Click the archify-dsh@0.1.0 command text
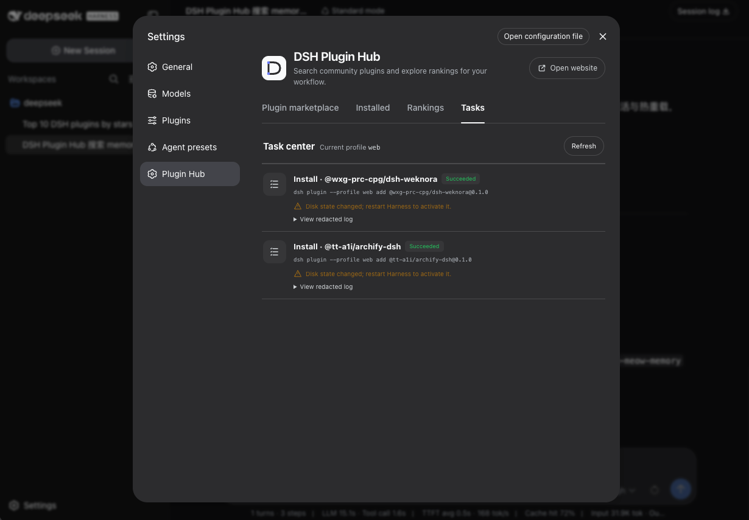749x520 pixels. tap(382, 260)
